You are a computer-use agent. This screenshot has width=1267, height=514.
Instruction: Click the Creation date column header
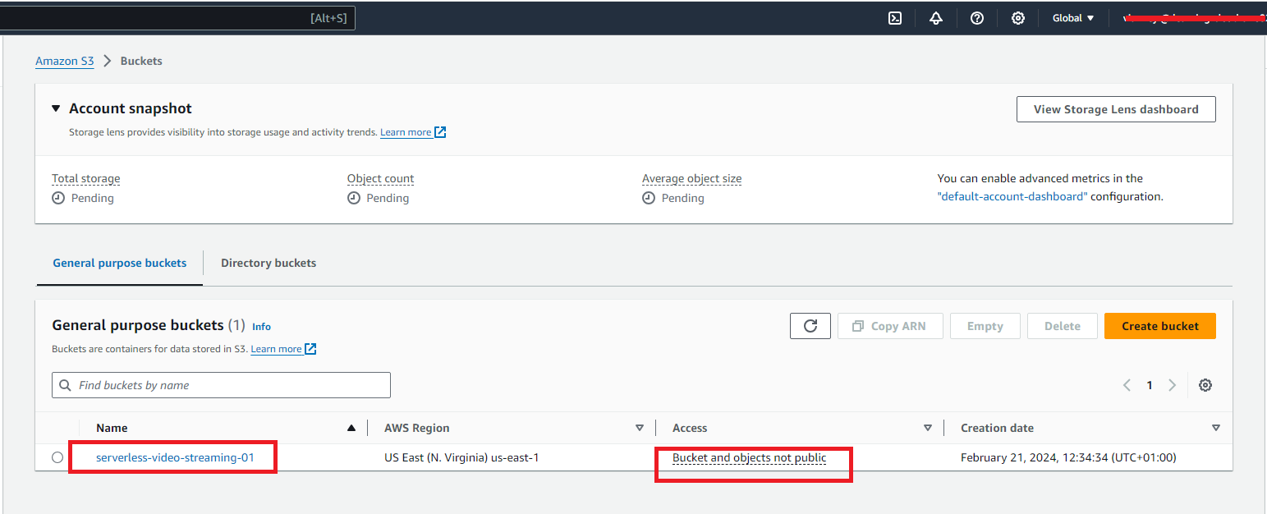[x=997, y=428]
